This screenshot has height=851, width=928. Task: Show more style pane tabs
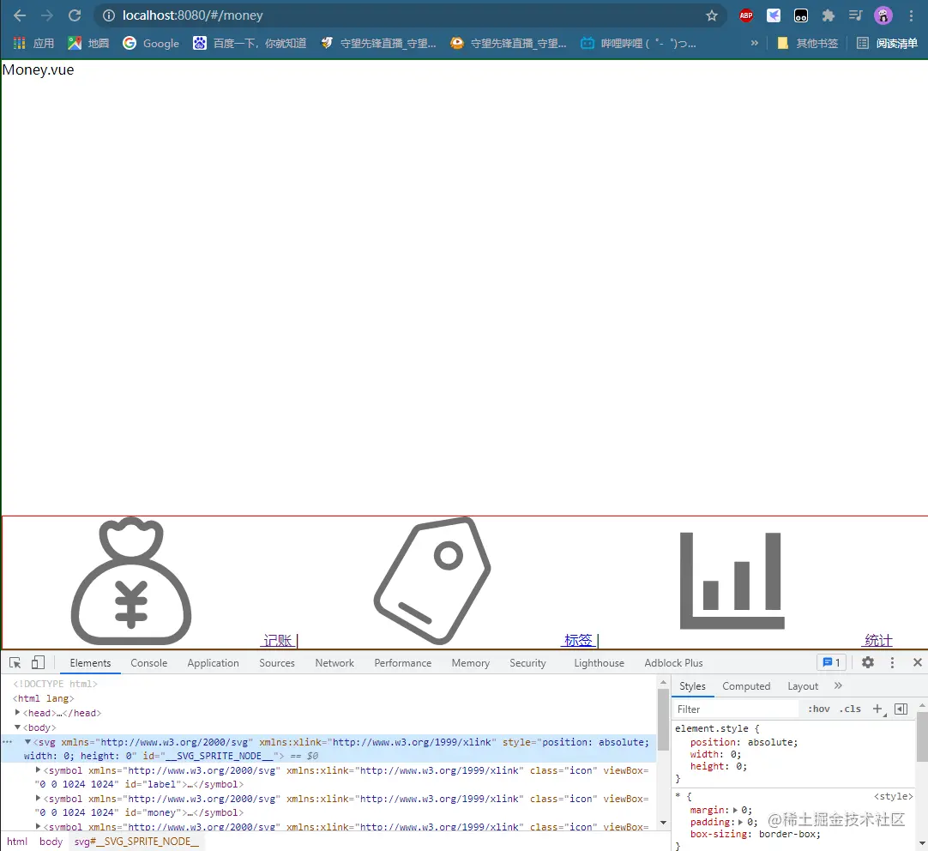click(838, 685)
